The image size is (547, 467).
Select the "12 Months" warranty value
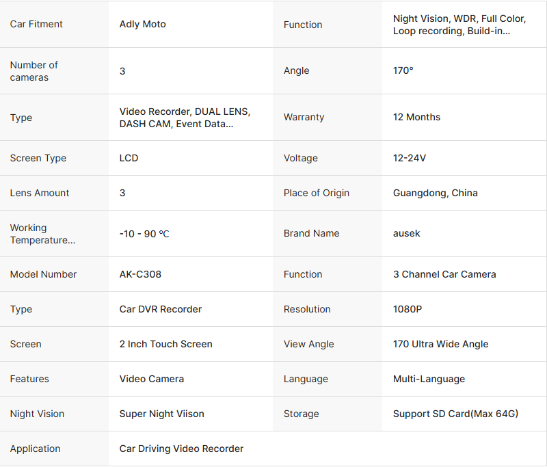tap(416, 118)
